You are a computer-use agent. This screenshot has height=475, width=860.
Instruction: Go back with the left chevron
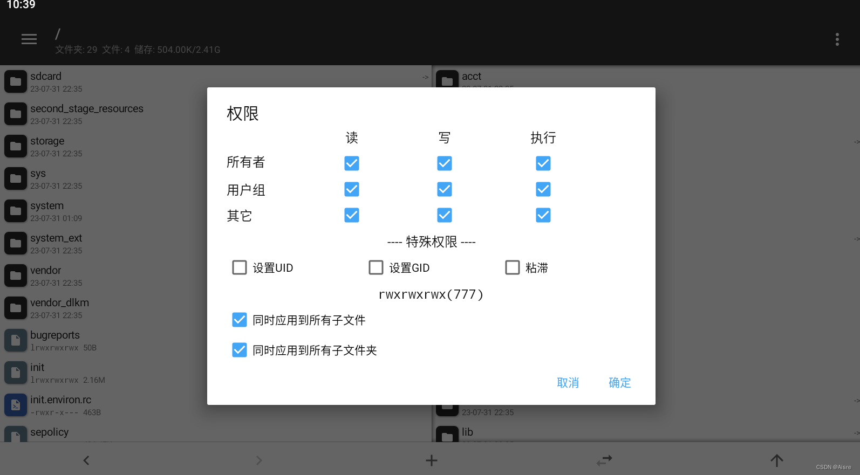pos(86,460)
